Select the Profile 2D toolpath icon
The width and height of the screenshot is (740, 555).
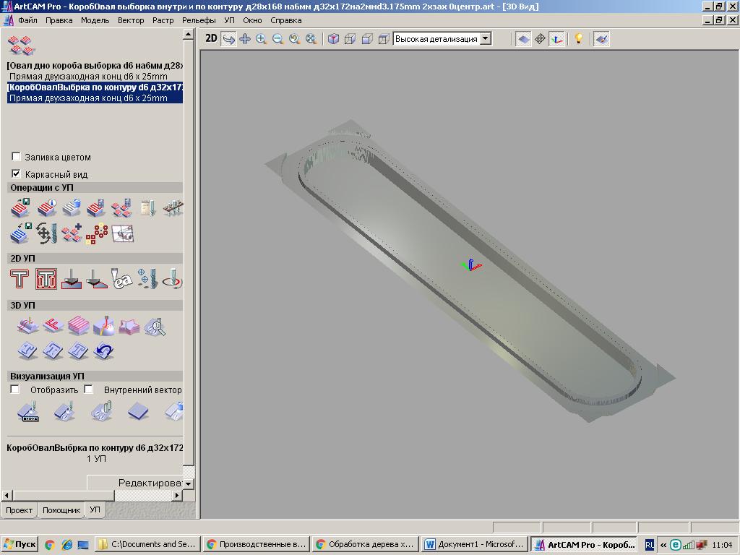click(20, 279)
